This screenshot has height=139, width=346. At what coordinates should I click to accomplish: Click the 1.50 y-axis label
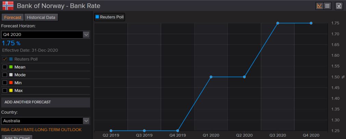click(x=335, y=77)
